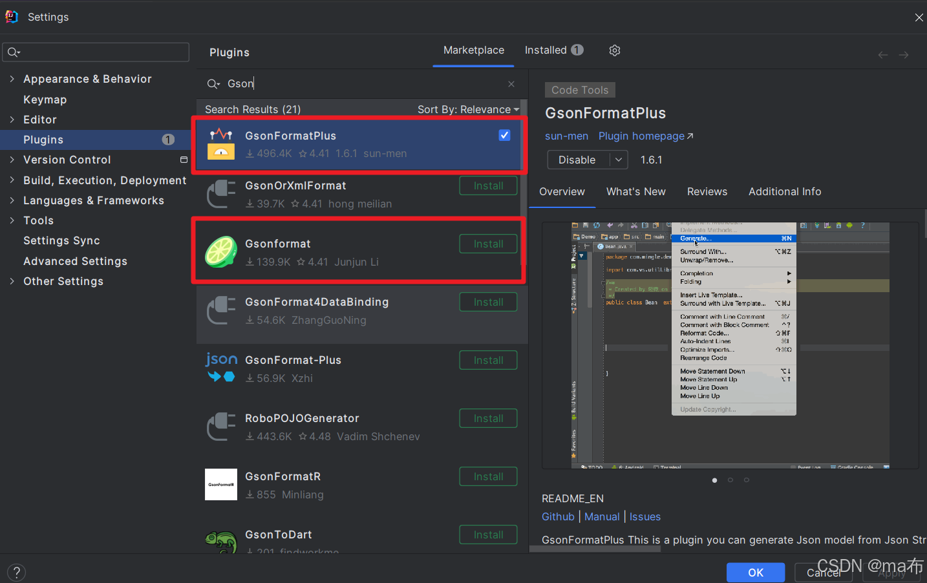Install the GsonFormat-Plus plugin
The height and width of the screenshot is (583, 927).
488,361
